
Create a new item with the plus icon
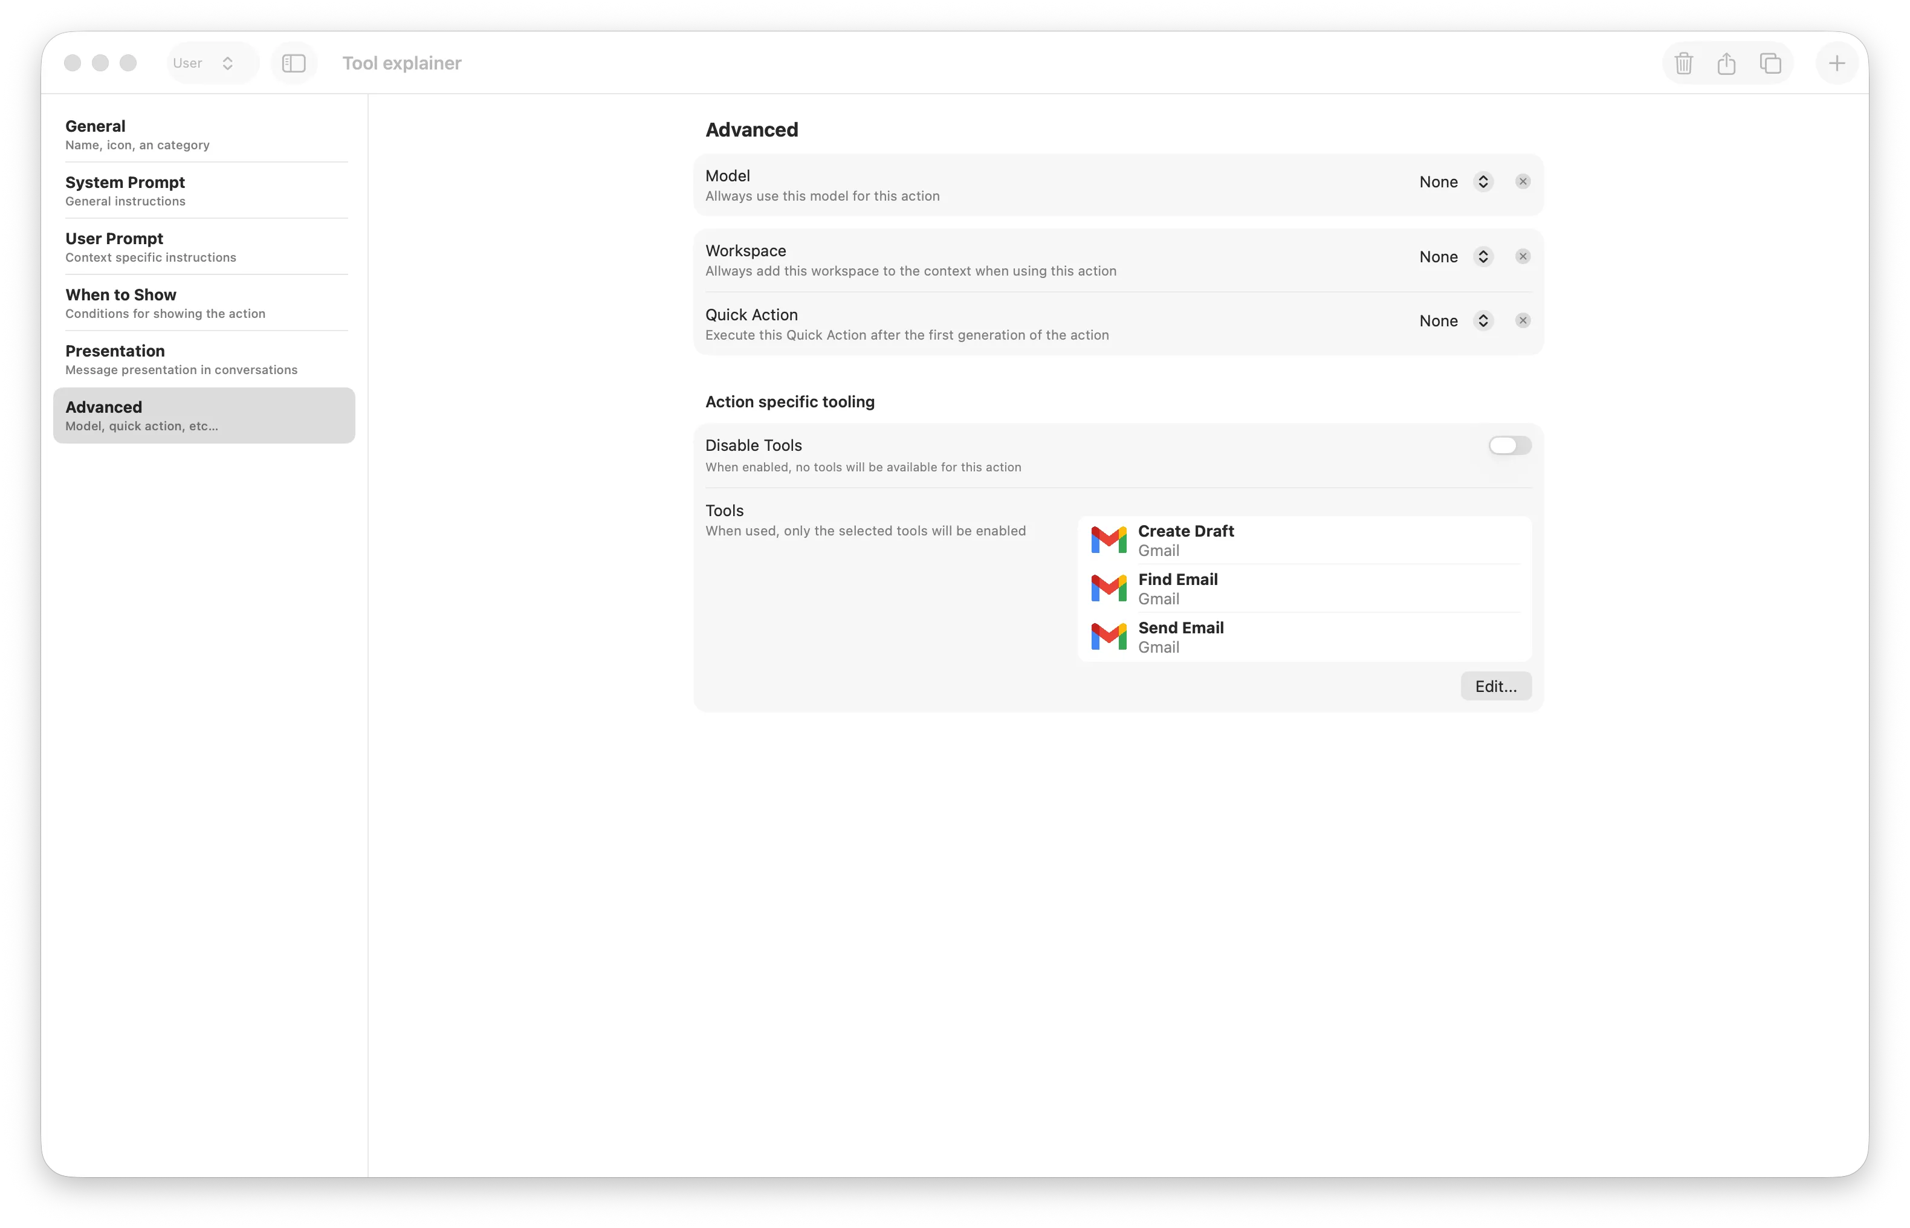pos(1837,63)
